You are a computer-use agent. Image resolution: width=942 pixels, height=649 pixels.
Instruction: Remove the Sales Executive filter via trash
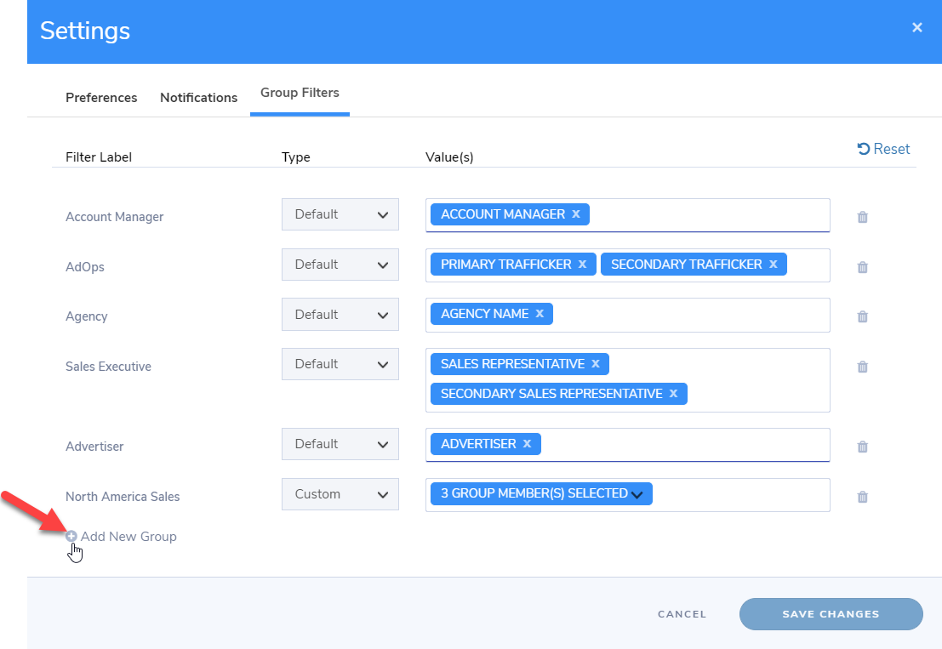point(862,367)
